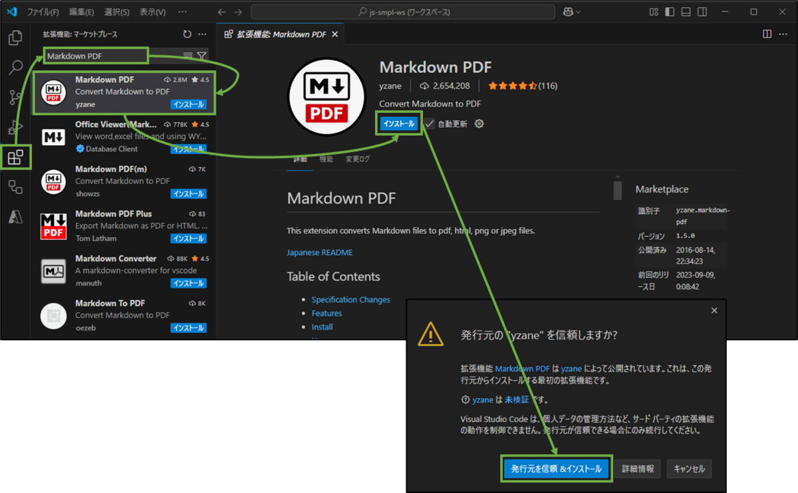
Task: Open Install link in table of contents
Action: 323,327
